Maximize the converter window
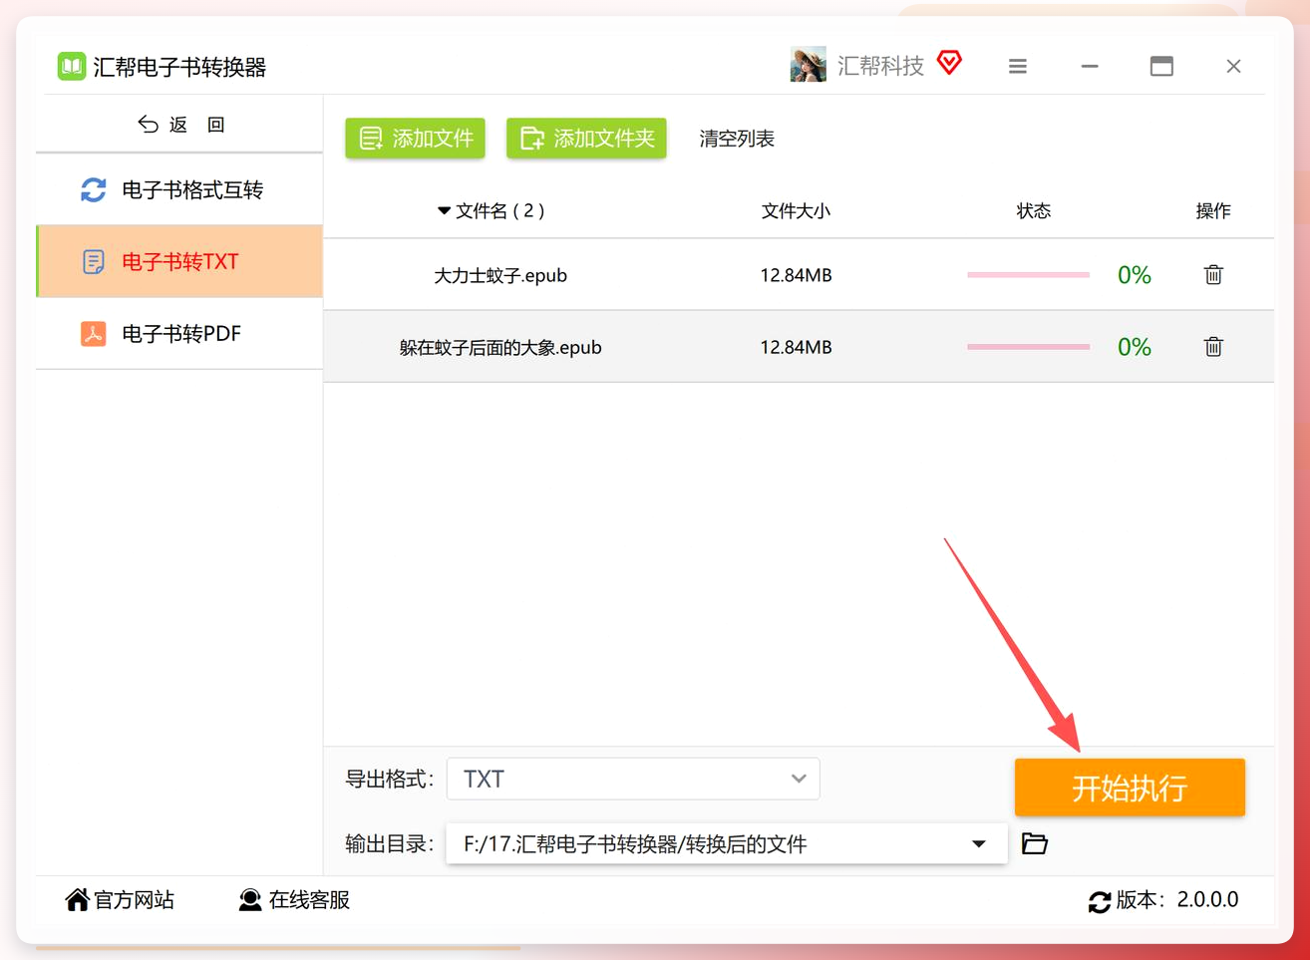The height and width of the screenshot is (960, 1310). pos(1161,66)
